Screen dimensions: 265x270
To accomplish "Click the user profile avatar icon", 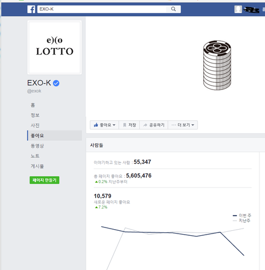I will point(238,9).
